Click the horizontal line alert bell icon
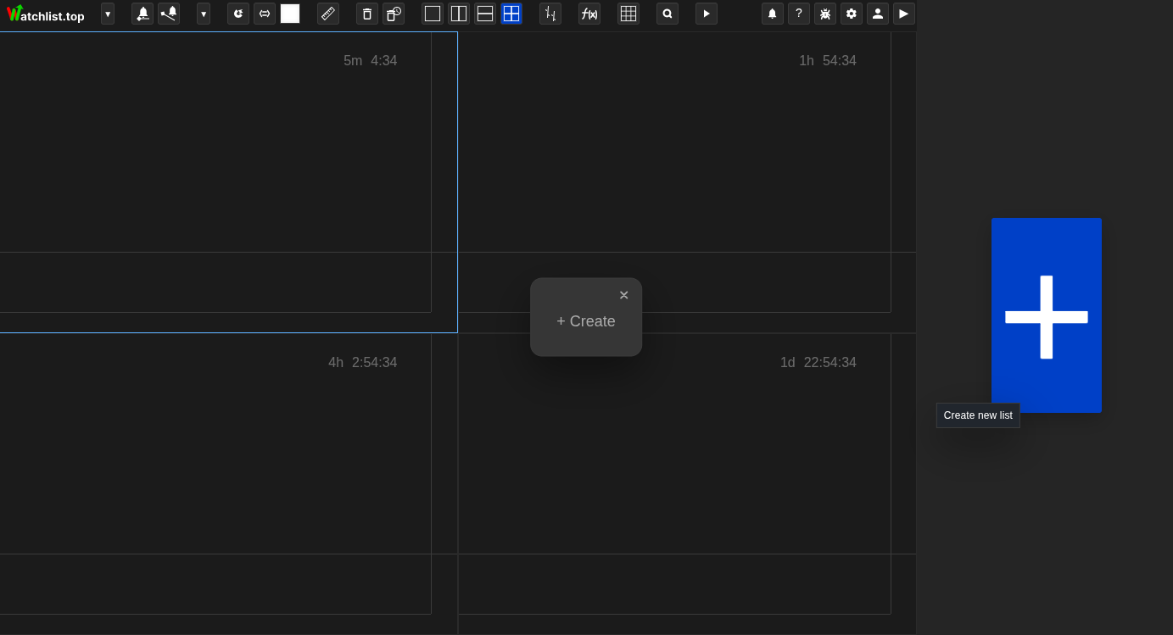This screenshot has width=1173, height=635. [142, 14]
